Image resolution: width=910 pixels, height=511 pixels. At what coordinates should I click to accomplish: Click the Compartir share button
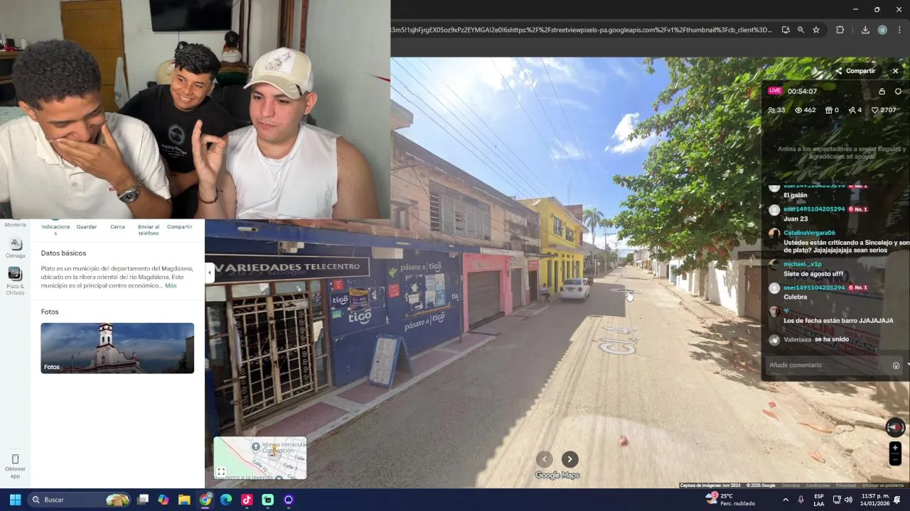855,71
